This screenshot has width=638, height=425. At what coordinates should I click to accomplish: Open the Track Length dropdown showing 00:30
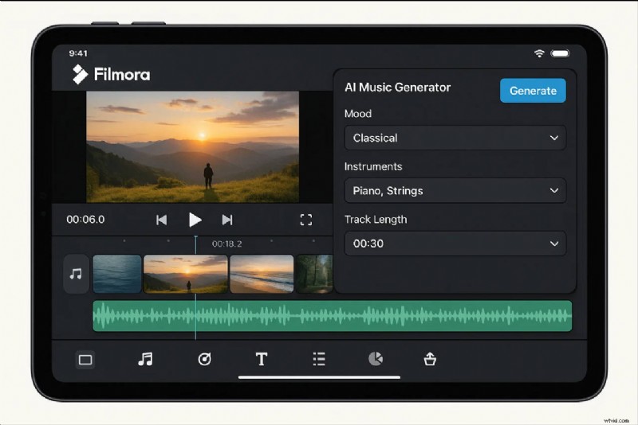pos(455,244)
